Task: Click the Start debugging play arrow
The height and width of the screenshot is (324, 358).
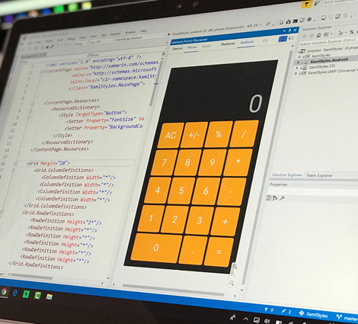Action: 169,34
